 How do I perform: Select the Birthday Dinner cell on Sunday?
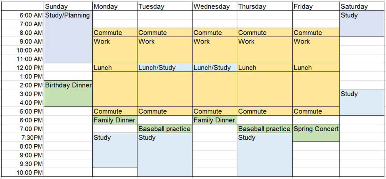tap(68, 94)
